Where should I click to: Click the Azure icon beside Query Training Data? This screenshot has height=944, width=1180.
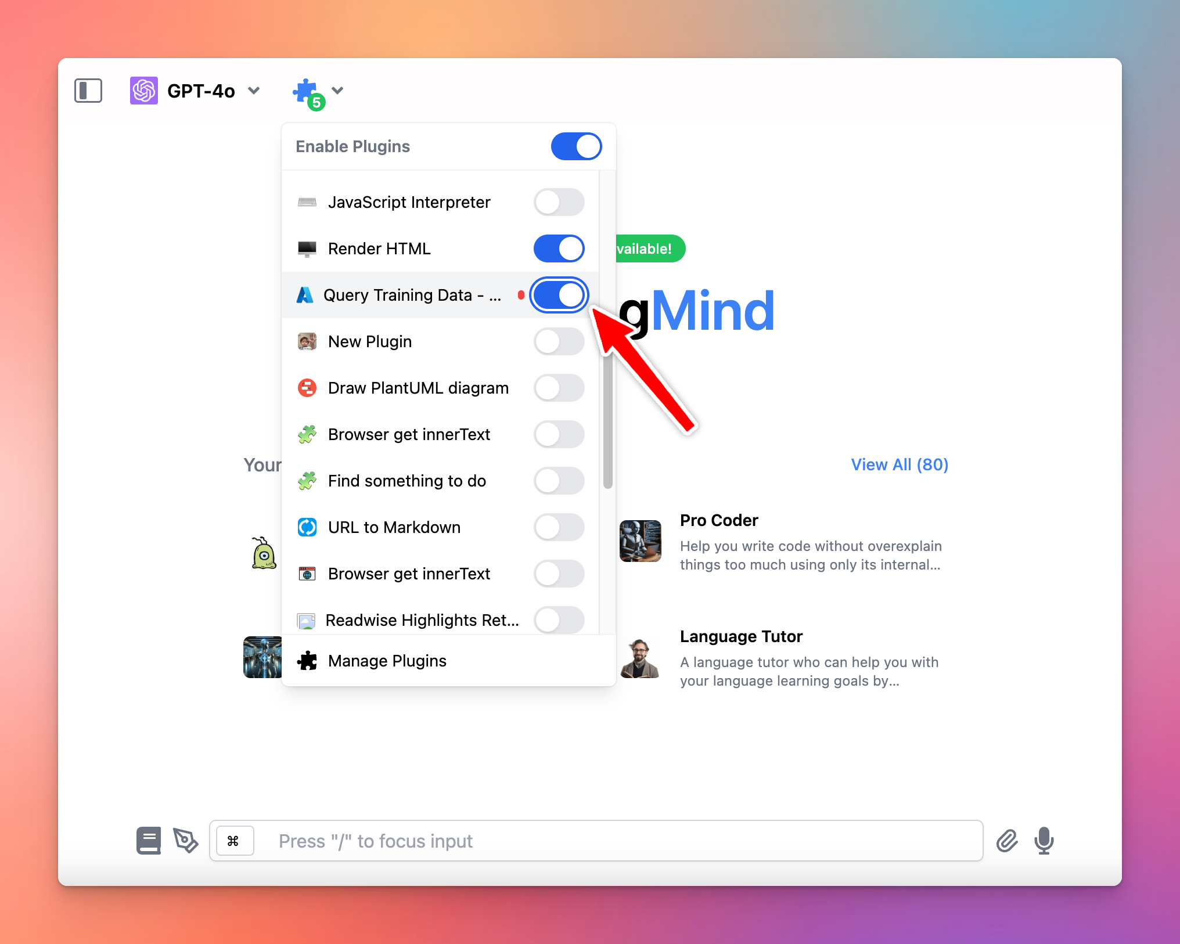[305, 295]
